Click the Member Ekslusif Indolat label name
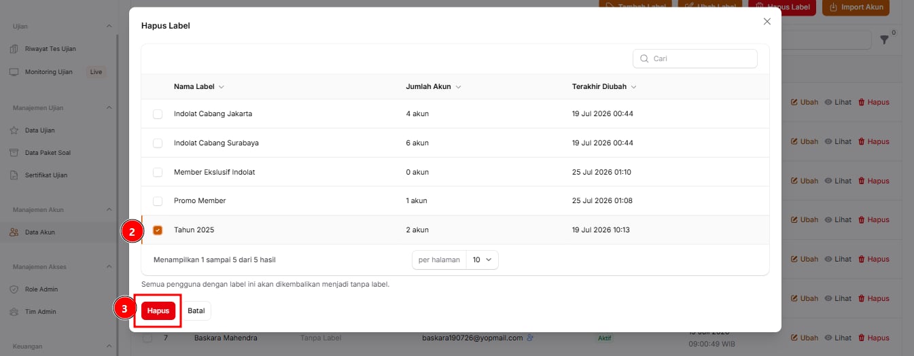Image resolution: width=914 pixels, height=356 pixels. point(214,173)
